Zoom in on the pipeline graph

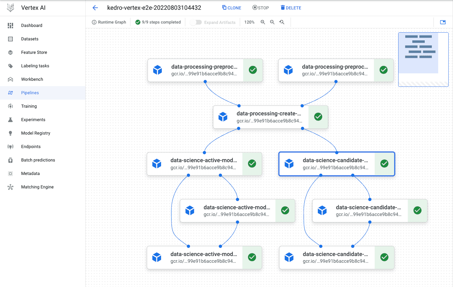(x=263, y=22)
